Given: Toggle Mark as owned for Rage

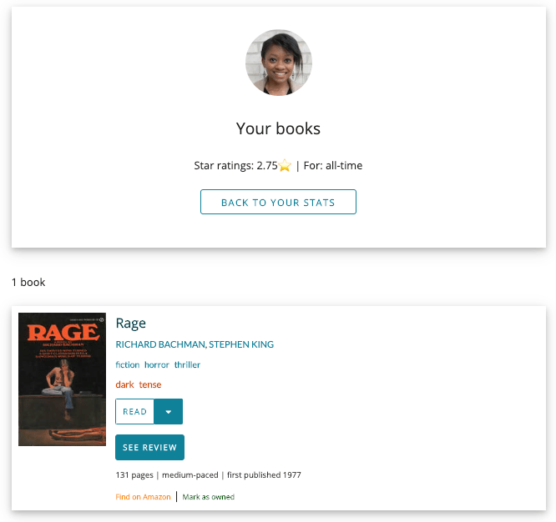Looking at the screenshot, I should click(x=209, y=497).
